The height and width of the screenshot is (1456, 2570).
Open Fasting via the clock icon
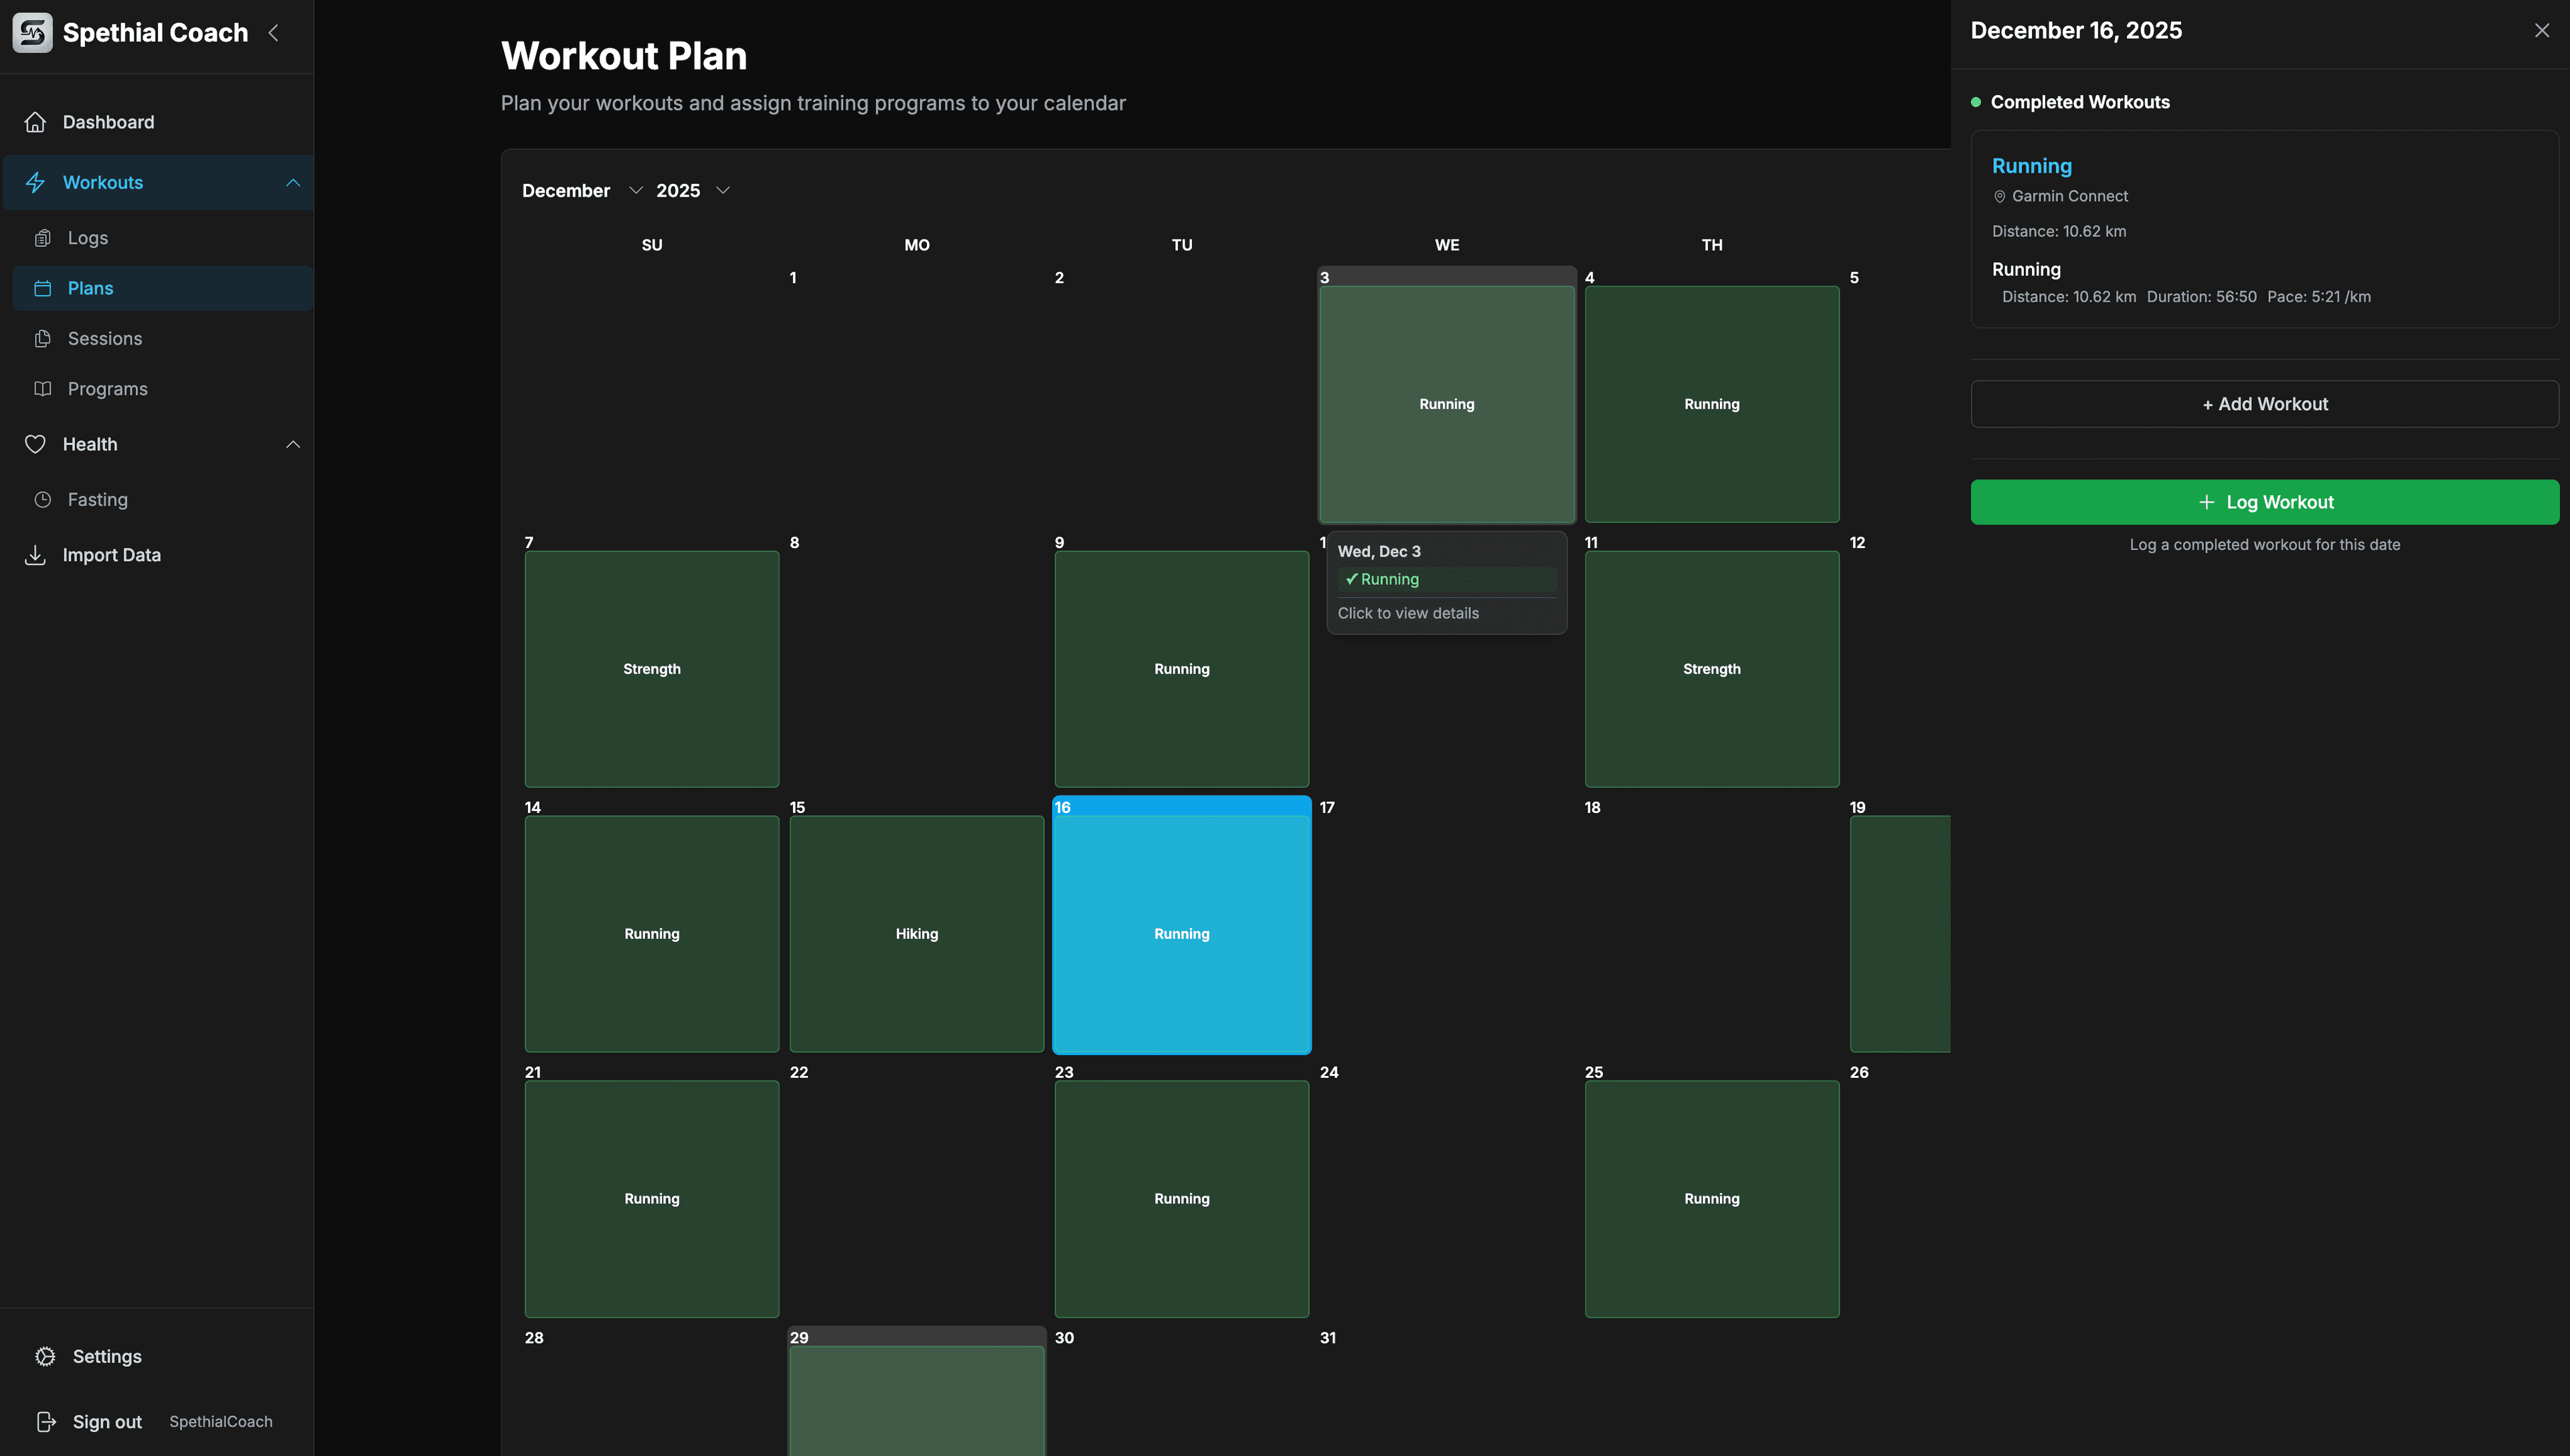(x=43, y=499)
